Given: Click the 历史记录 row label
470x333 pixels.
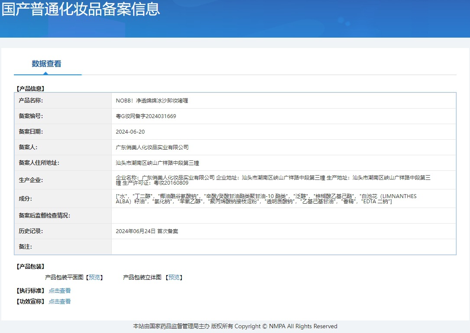Looking at the screenshot, I should [31, 231].
